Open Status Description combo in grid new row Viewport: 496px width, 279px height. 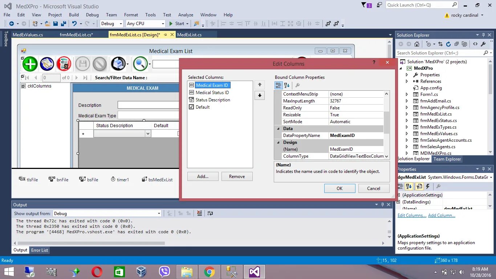click(148, 134)
